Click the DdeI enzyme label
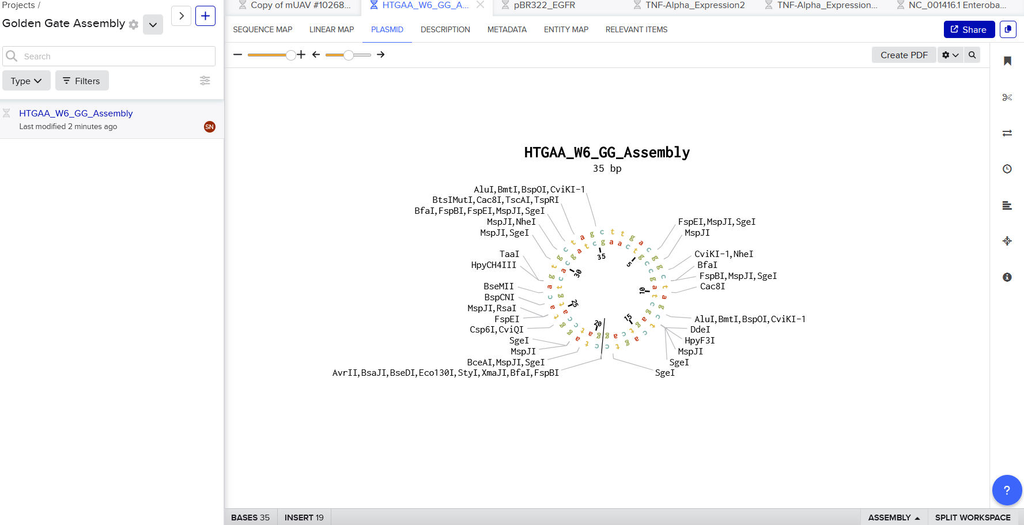Screen dimensions: 1024x525 click(700, 330)
